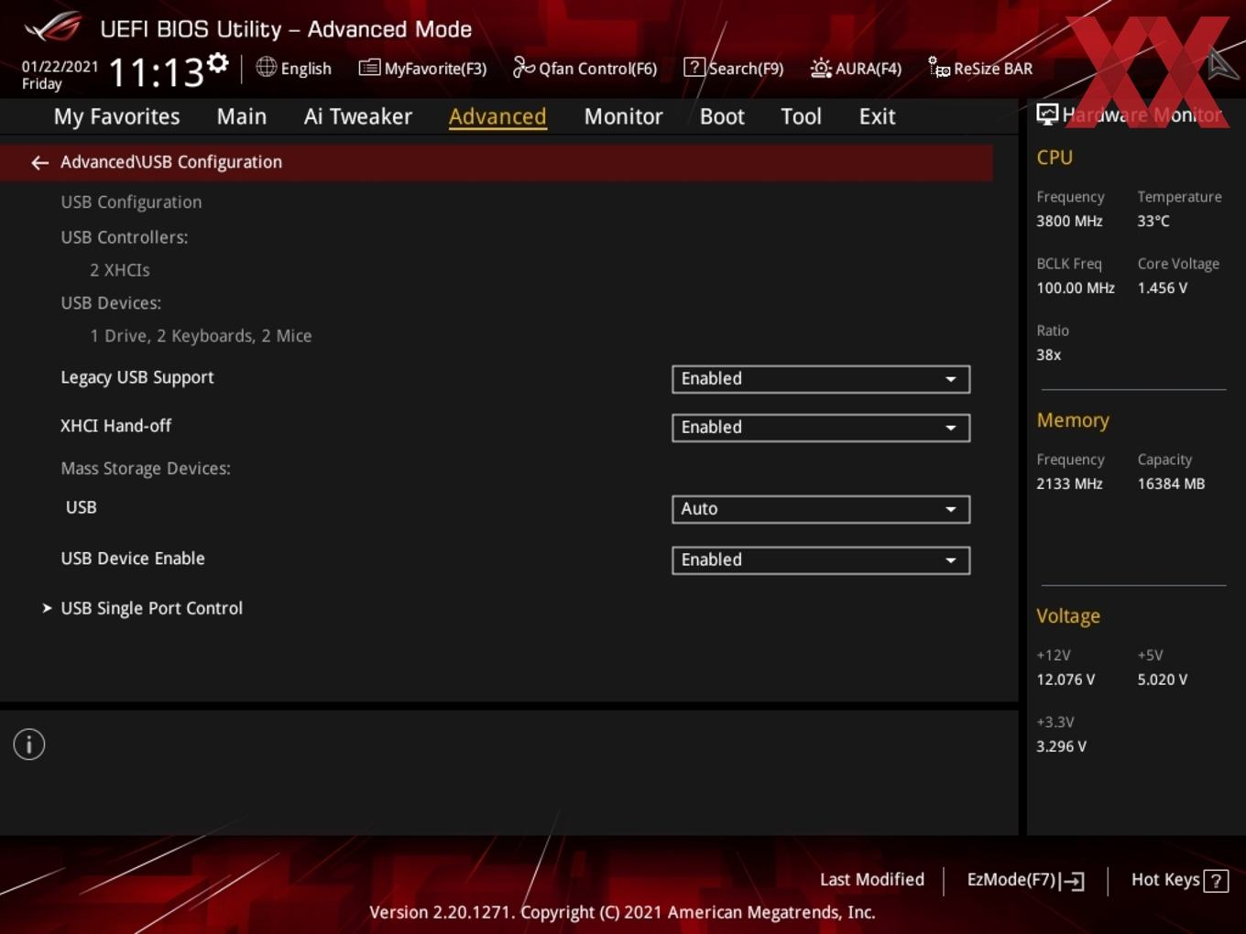Switch to Tool tab
Image resolution: width=1246 pixels, height=934 pixels.
click(801, 116)
